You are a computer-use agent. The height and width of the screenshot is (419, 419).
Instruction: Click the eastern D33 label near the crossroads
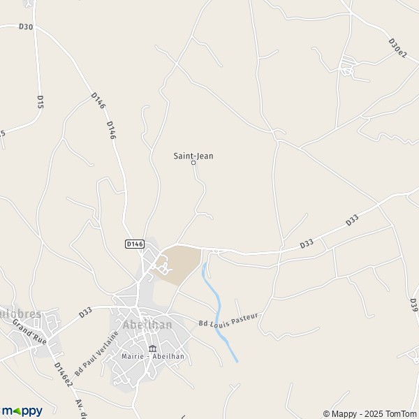(352, 221)
